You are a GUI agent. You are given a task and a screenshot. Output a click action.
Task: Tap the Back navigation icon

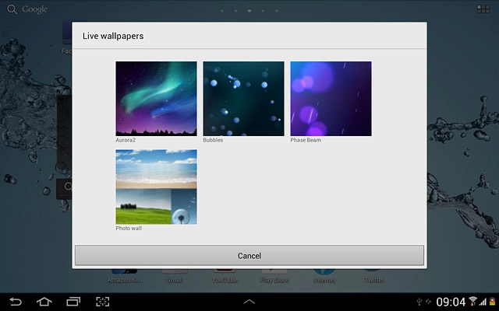click(x=12, y=301)
